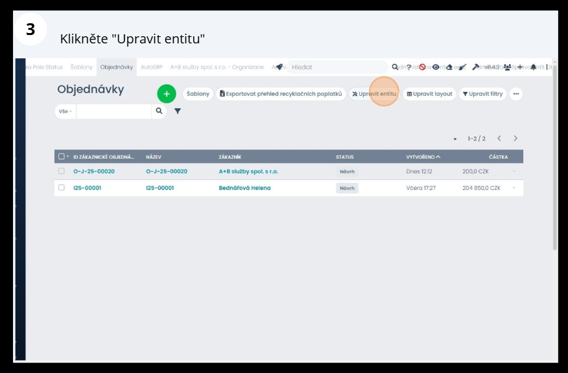Open the question mark help icon

(408, 67)
